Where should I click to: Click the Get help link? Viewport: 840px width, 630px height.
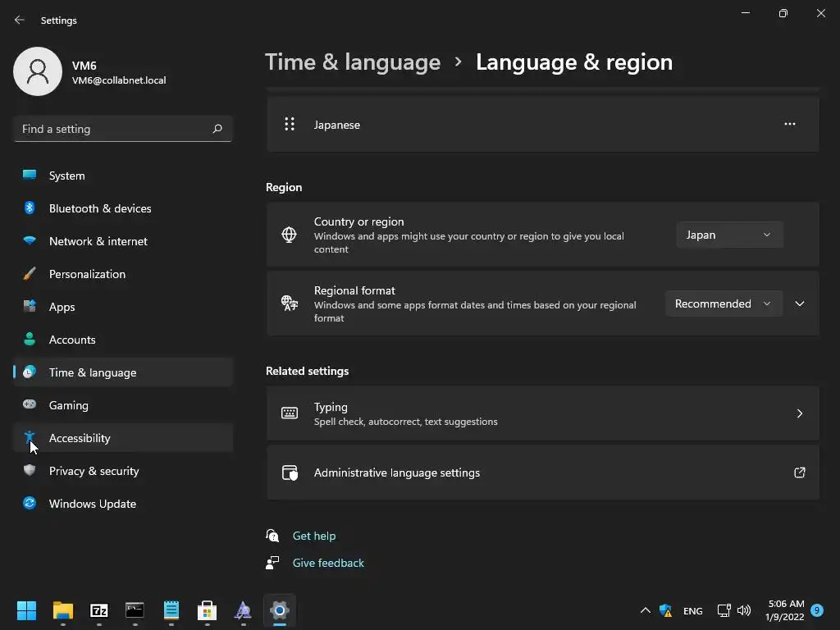pyautogui.click(x=314, y=536)
